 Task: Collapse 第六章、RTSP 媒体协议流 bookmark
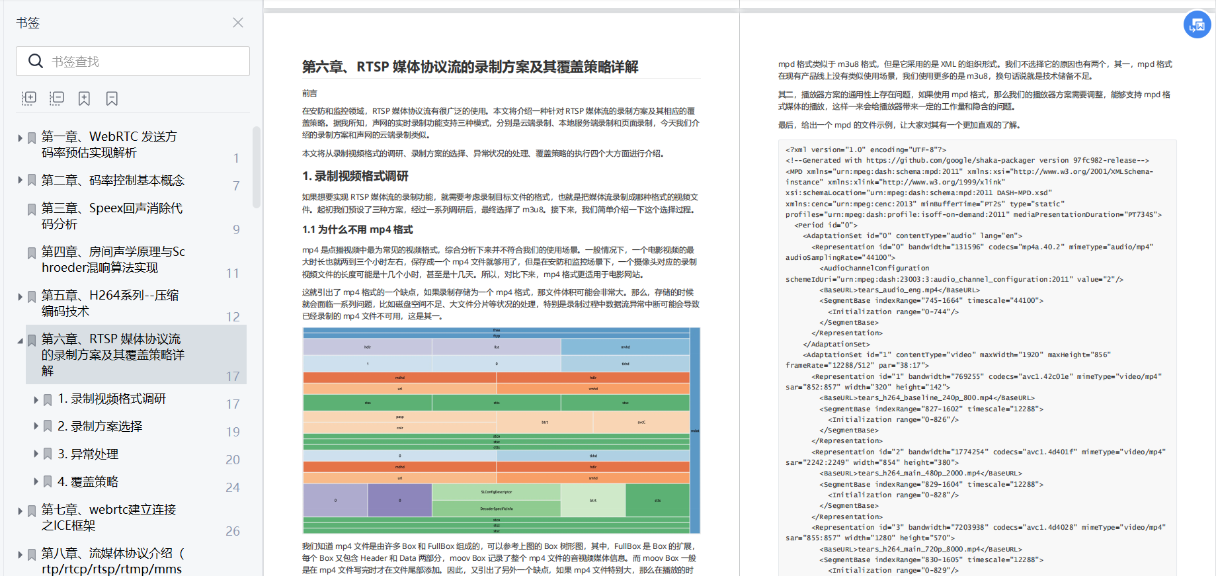tap(20, 341)
